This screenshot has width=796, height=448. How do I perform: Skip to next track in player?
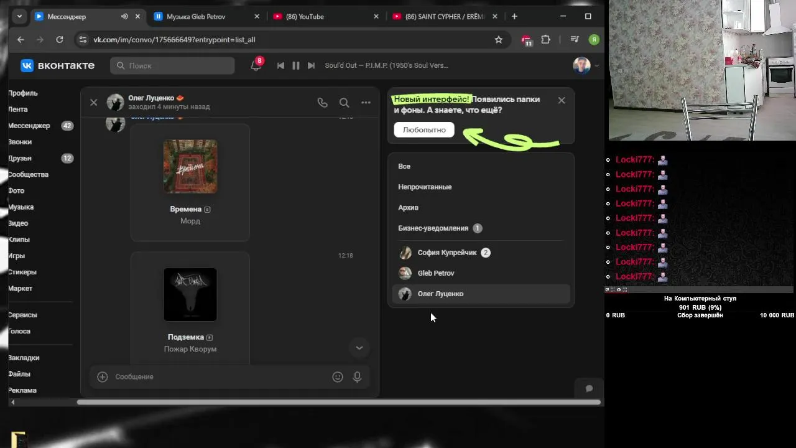(x=311, y=65)
